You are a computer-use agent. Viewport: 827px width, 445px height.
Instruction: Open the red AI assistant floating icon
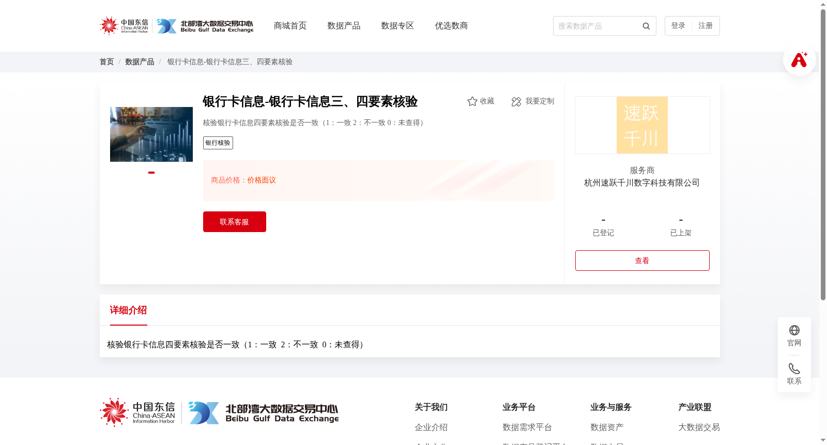799,59
